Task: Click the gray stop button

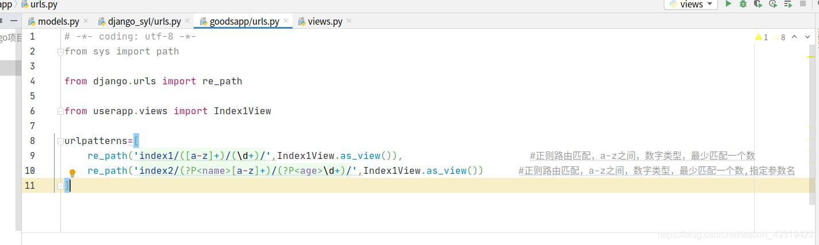Action: coord(803,4)
